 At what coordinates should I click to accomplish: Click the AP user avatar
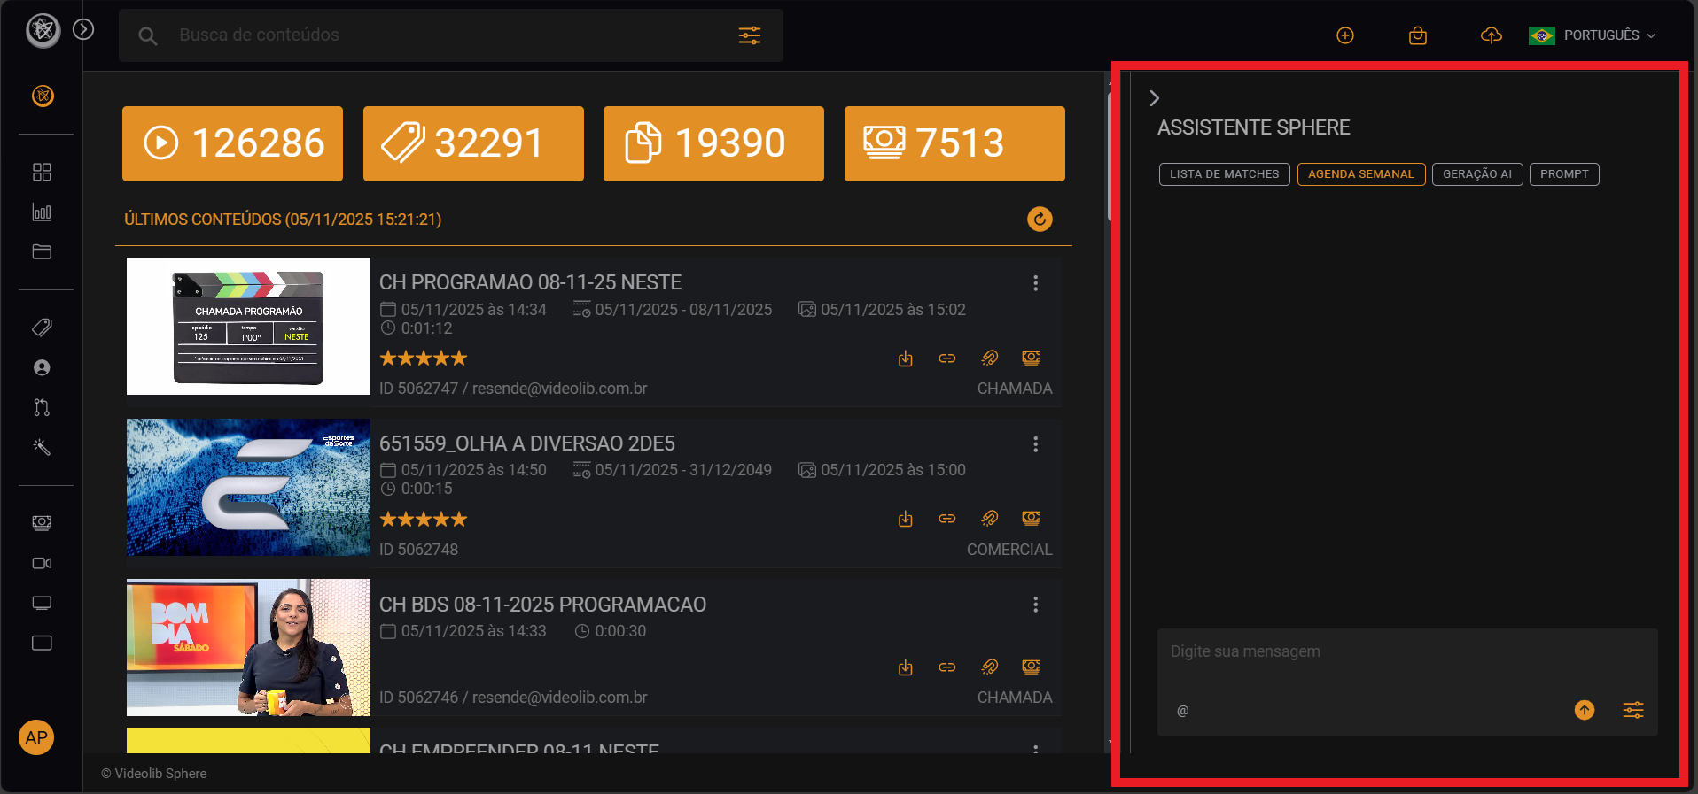pyautogui.click(x=36, y=737)
